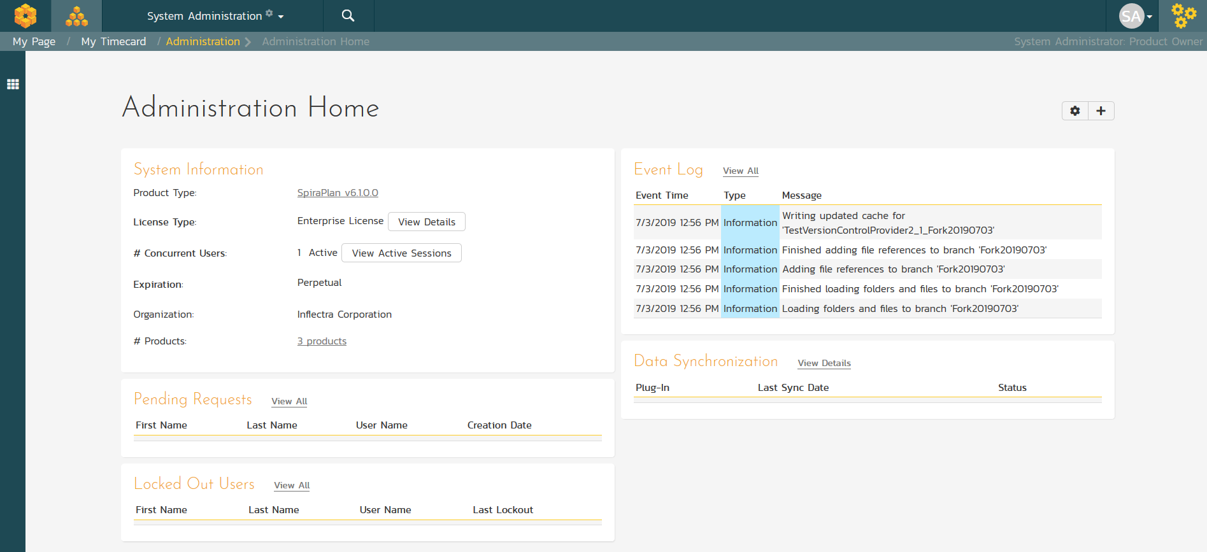Open the sidebar grid menu icon

13,84
